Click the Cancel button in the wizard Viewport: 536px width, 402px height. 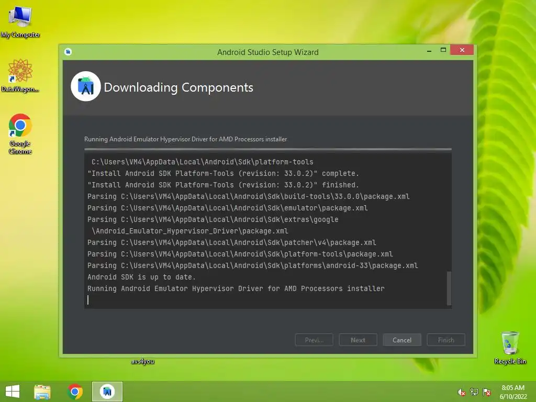click(402, 340)
